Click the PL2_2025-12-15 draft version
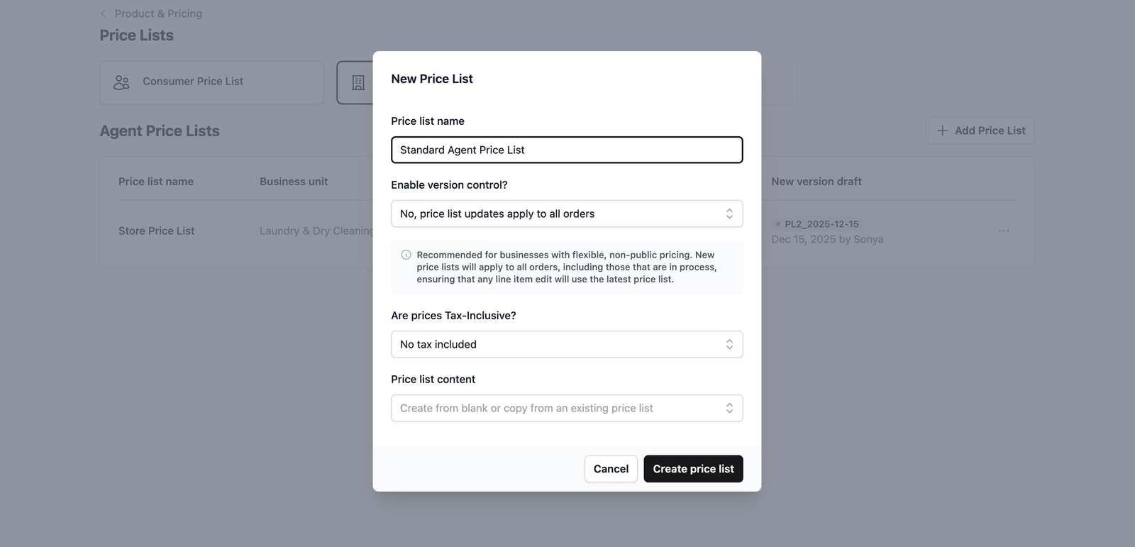 [x=821, y=224]
